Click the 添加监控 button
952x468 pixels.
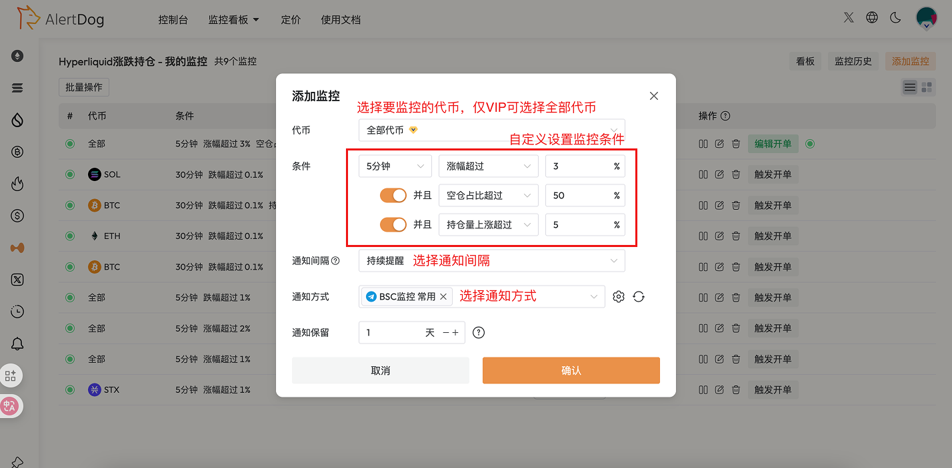pos(911,61)
